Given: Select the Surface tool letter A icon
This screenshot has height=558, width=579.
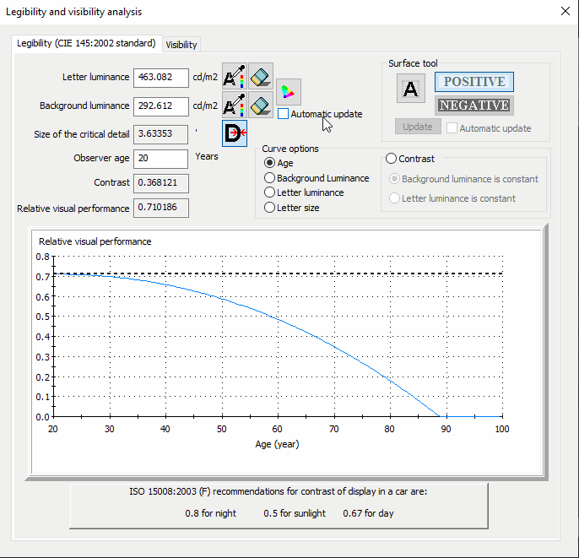Looking at the screenshot, I should (x=411, y=89).
